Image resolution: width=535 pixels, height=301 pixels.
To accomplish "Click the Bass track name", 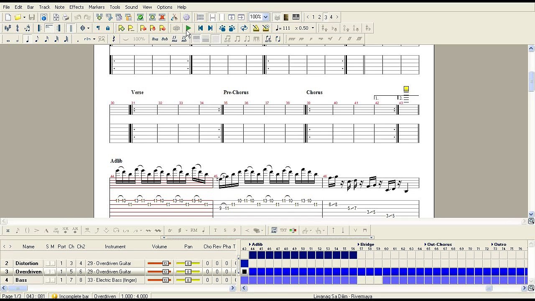I will tap(21, 280).
